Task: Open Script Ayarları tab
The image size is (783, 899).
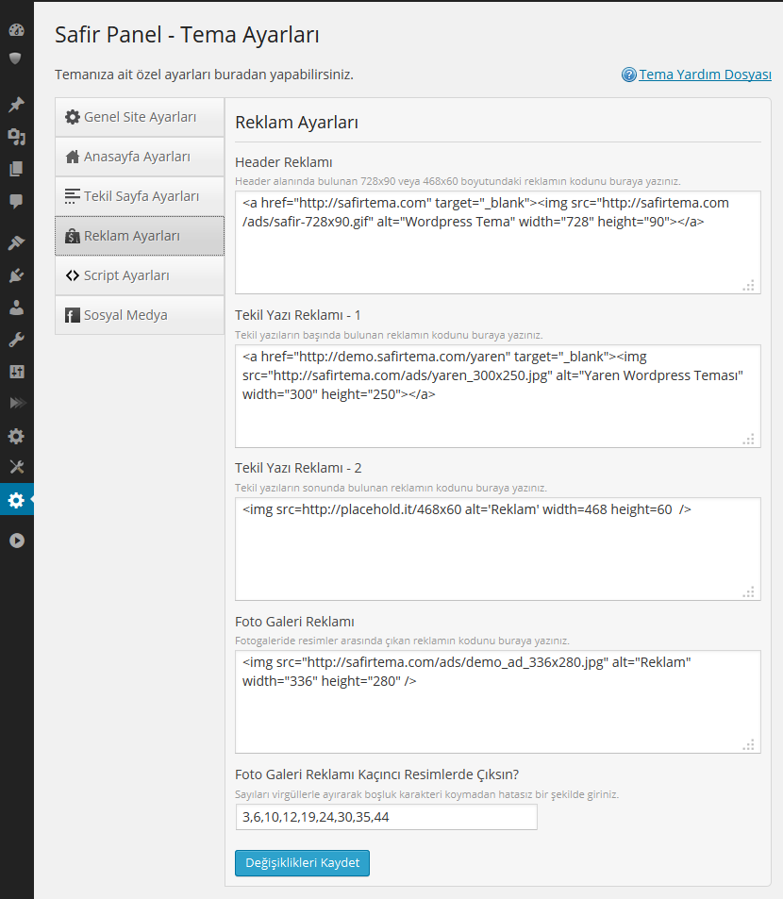Action: (x=140, y=275)
